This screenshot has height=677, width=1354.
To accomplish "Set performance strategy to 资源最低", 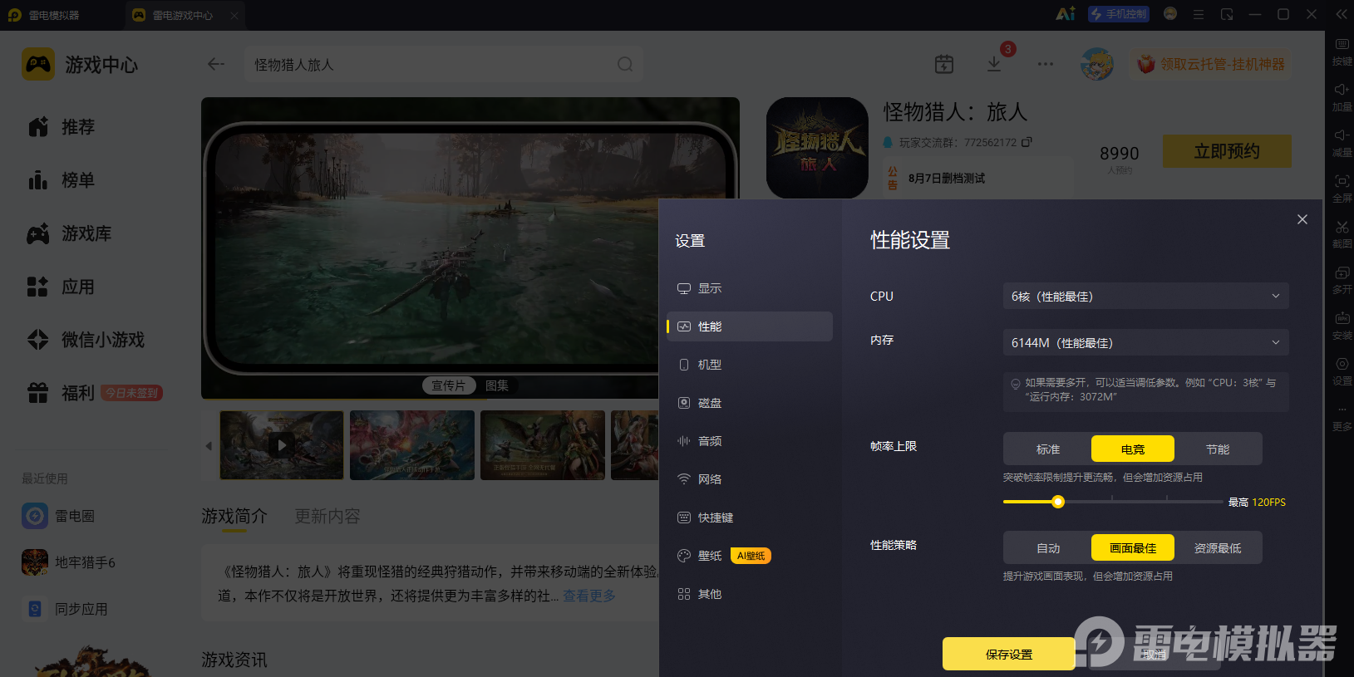I will coord(1218,547).
